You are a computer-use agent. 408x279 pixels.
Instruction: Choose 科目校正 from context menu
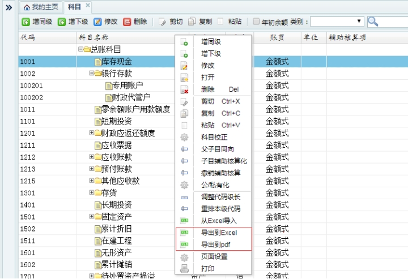pyautogui.click(x=214, y=137)
